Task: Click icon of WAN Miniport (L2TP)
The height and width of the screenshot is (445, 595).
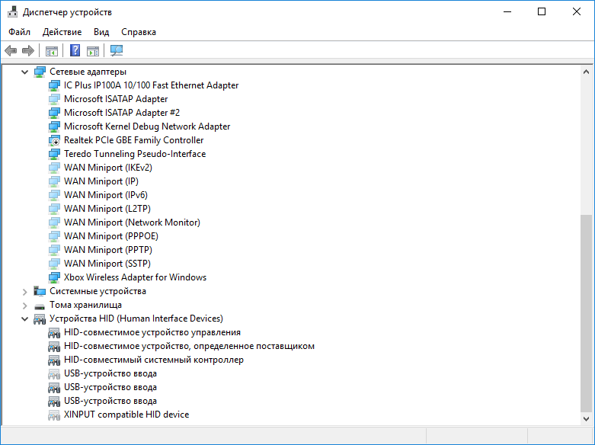Action: 54,209
